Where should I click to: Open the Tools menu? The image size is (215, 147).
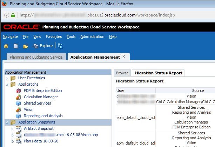(71, 36)
